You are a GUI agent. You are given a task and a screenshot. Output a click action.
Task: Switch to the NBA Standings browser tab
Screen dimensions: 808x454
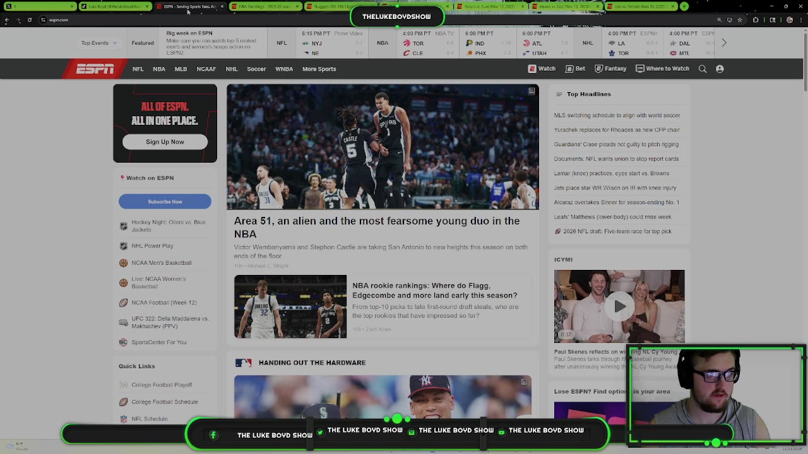[x=264, y=6]
